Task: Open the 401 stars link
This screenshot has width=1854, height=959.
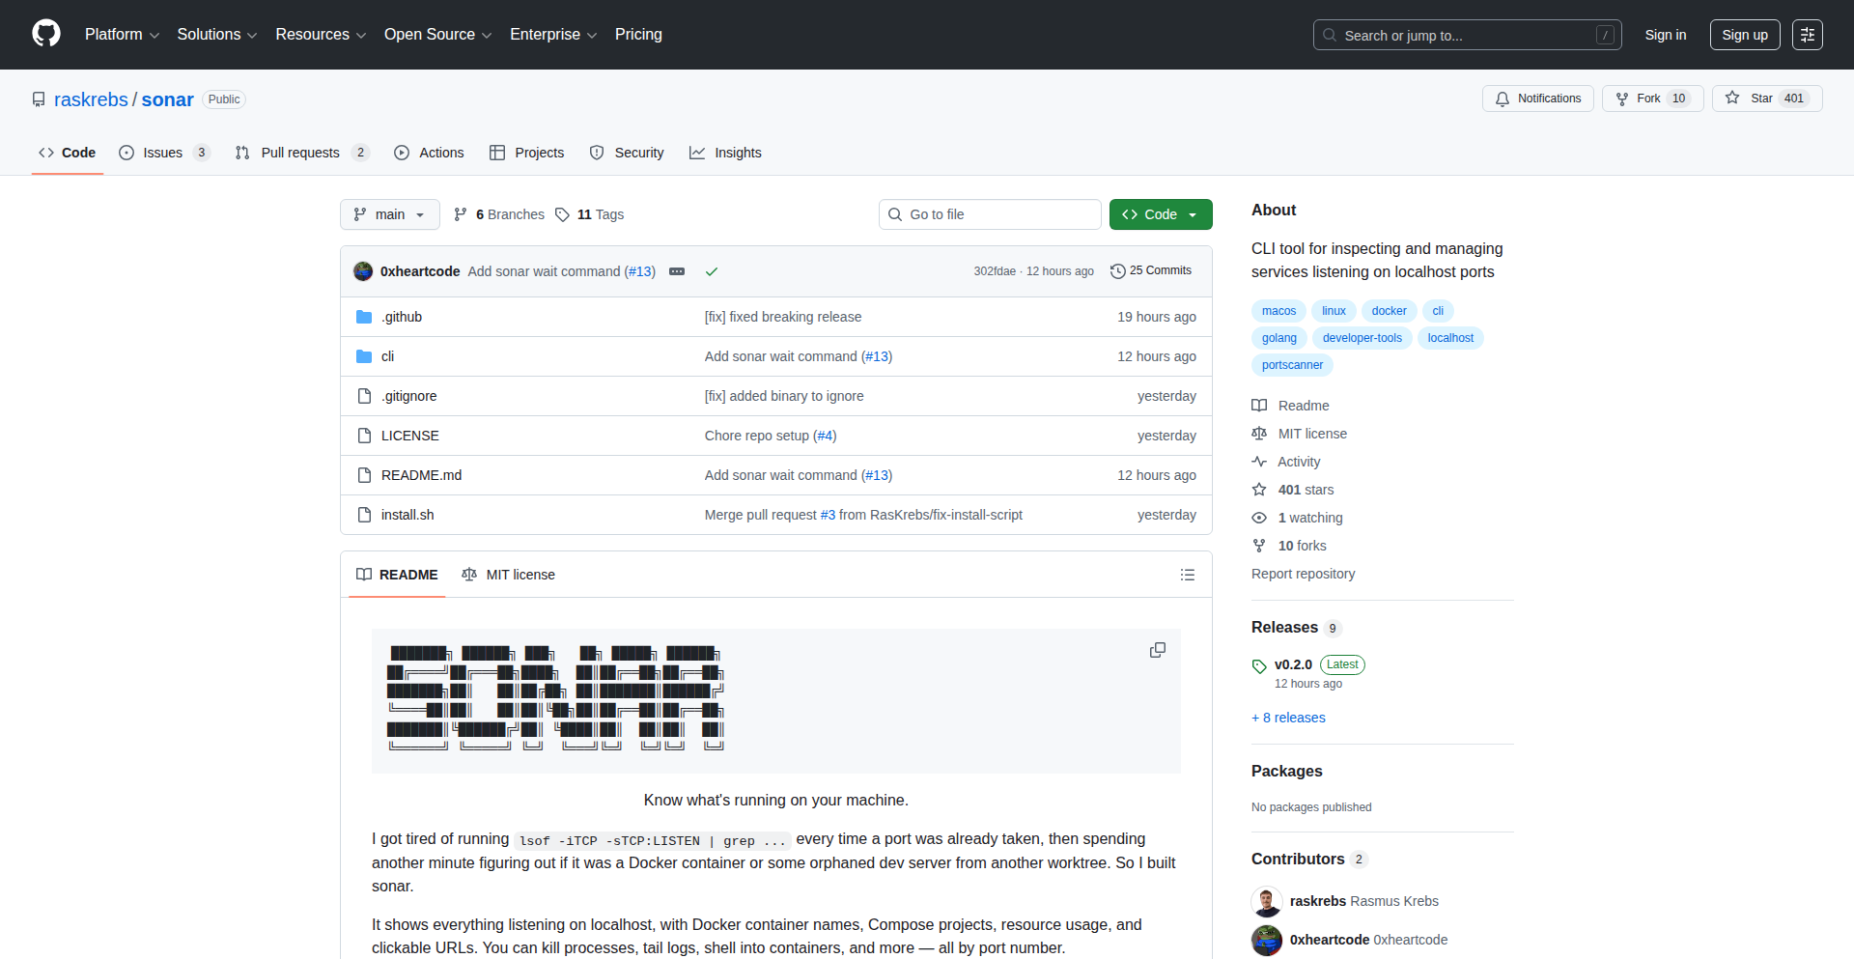Action: pos(1293,490)
